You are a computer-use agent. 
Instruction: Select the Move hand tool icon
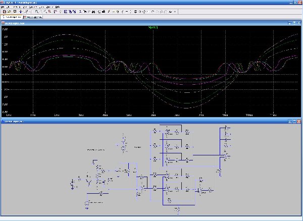tap(144, 12)
